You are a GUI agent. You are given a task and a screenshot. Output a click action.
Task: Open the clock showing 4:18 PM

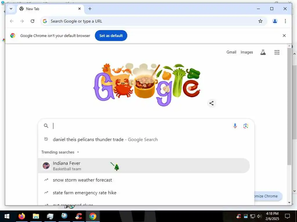click(272, 216)
